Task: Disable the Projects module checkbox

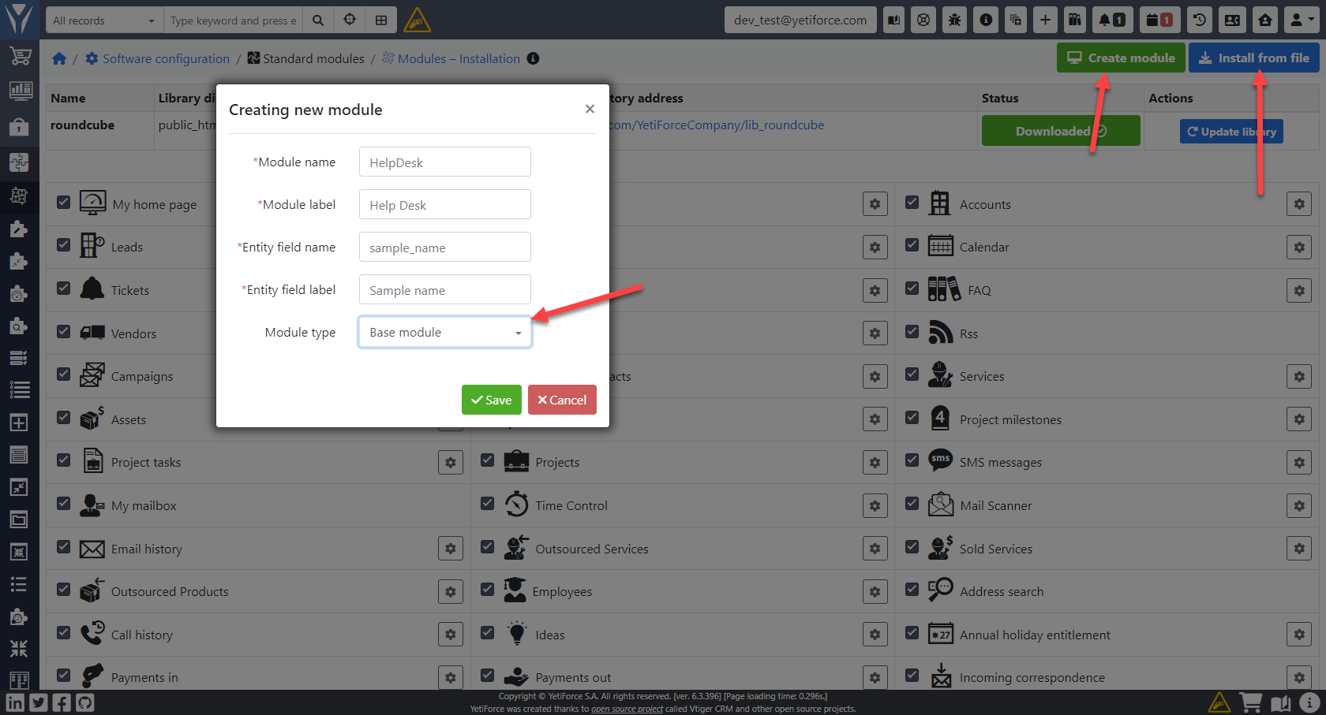Action: coord(488,460)
